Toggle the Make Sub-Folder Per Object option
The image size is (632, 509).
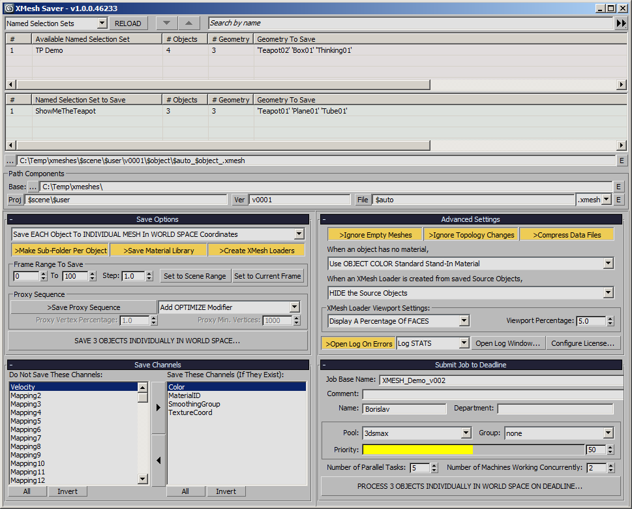[x=60, y=250]
